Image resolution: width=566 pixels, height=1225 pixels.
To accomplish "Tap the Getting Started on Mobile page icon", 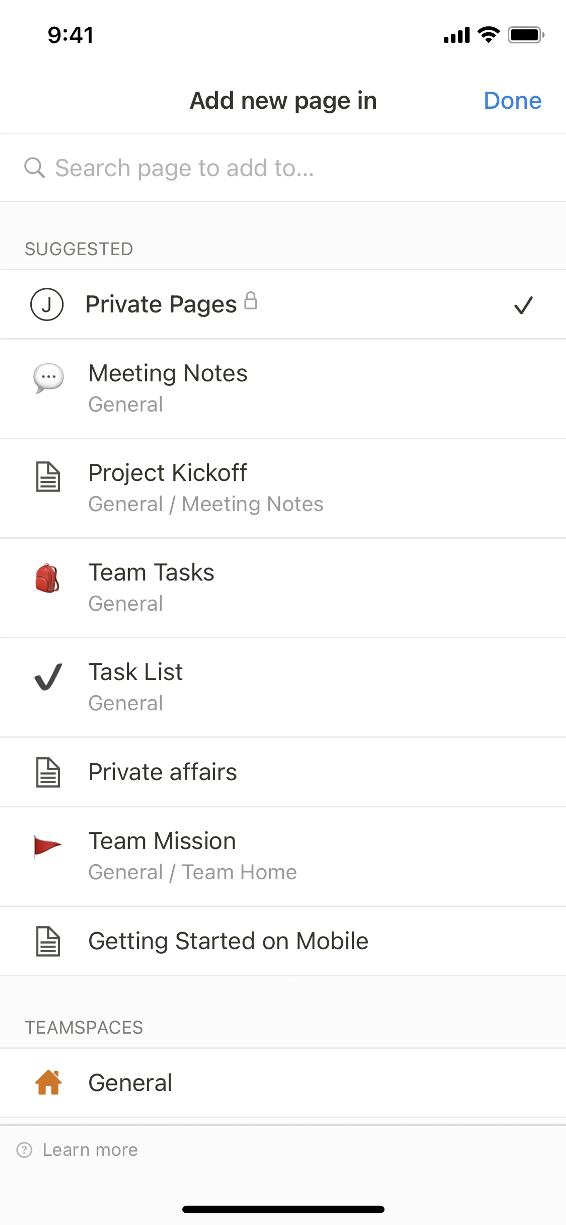I will 48,941.
